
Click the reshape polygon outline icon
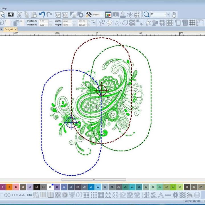coord(125,22)
